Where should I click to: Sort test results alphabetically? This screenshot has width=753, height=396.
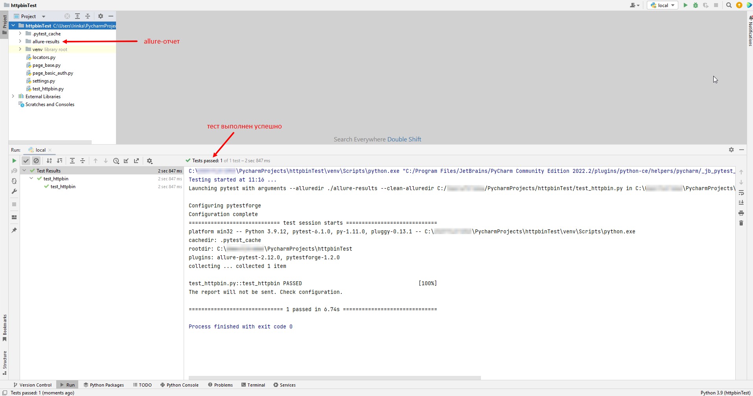[x=49, y=161]
